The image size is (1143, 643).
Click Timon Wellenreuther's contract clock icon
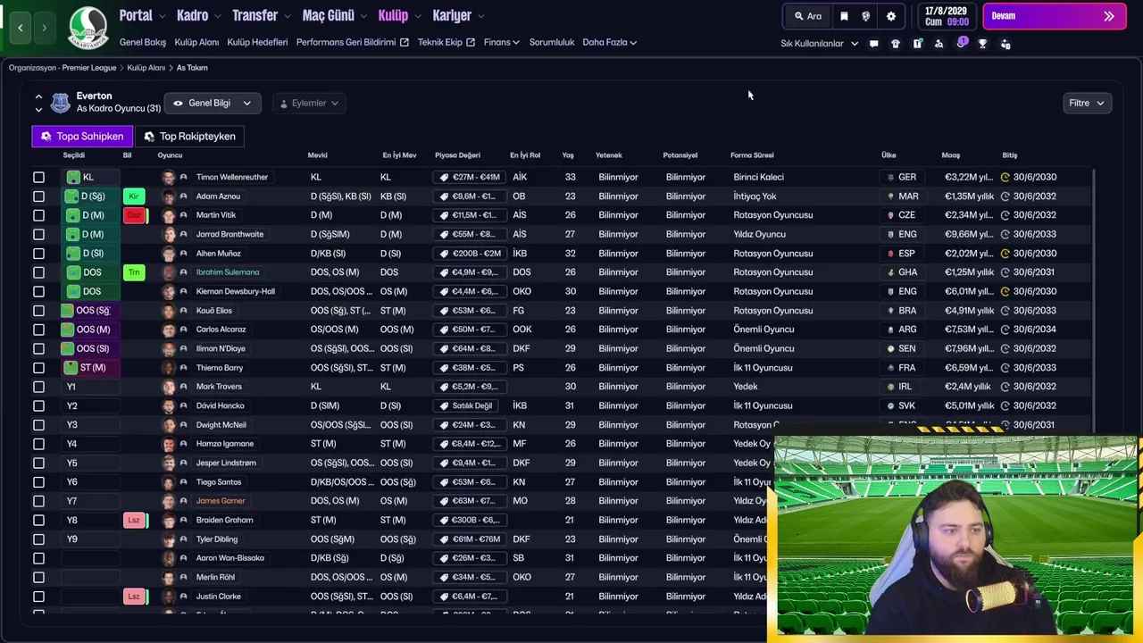[1005, 177]
